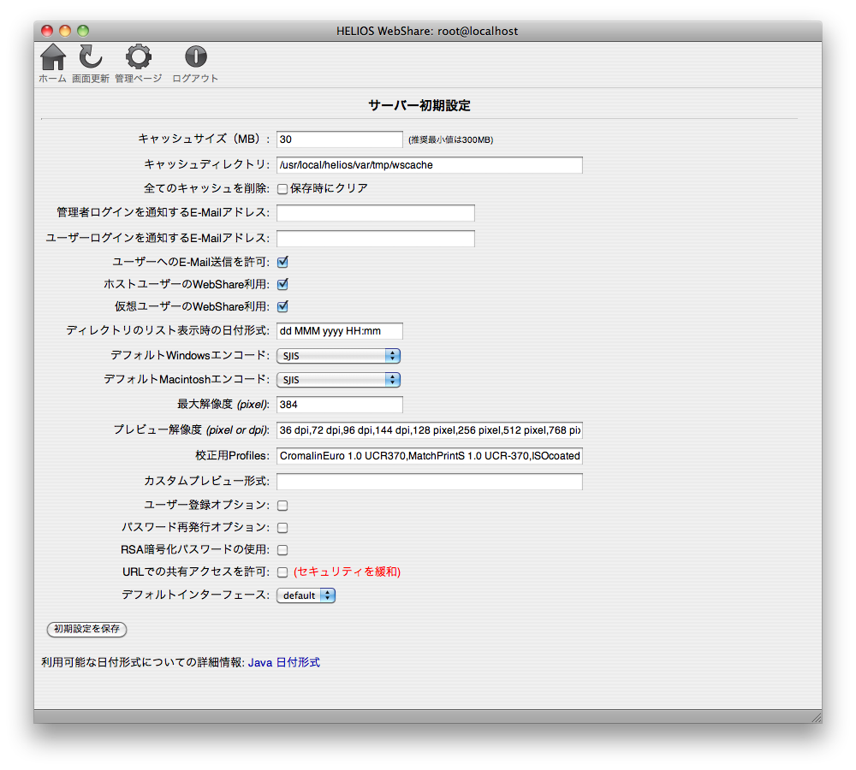
Task: Open デフォルトMacintoshエンコード SJIS dropdown
Action: click(338, 380)
